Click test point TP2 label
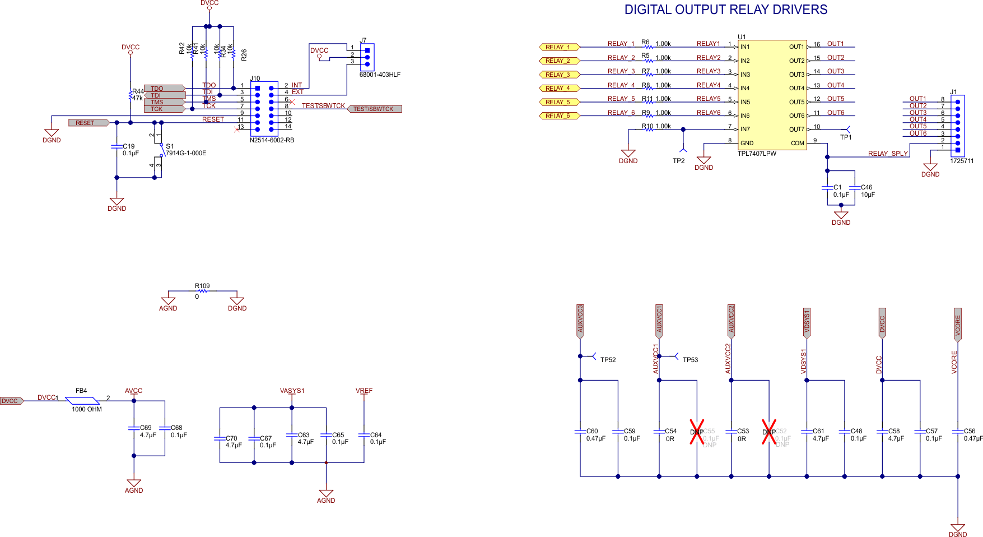Screen dimensions: 983x537 pyautogui.click(x=678, y=161)
